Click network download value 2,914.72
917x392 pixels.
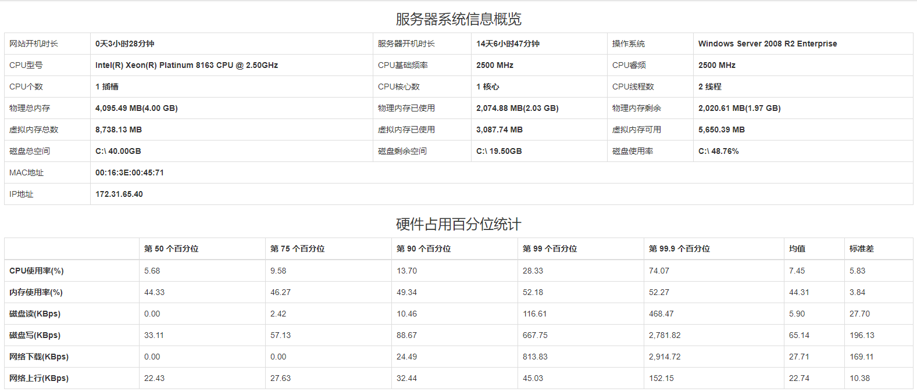(x=665, y=357)
